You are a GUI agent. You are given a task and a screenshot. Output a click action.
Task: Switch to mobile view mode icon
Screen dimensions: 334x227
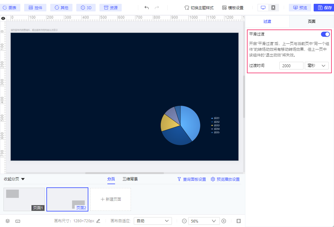pyautogui.click(x=273, y=8)
